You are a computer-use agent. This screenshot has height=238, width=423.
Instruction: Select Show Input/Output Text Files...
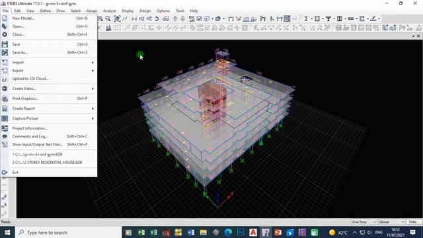[x=49, y=145]
